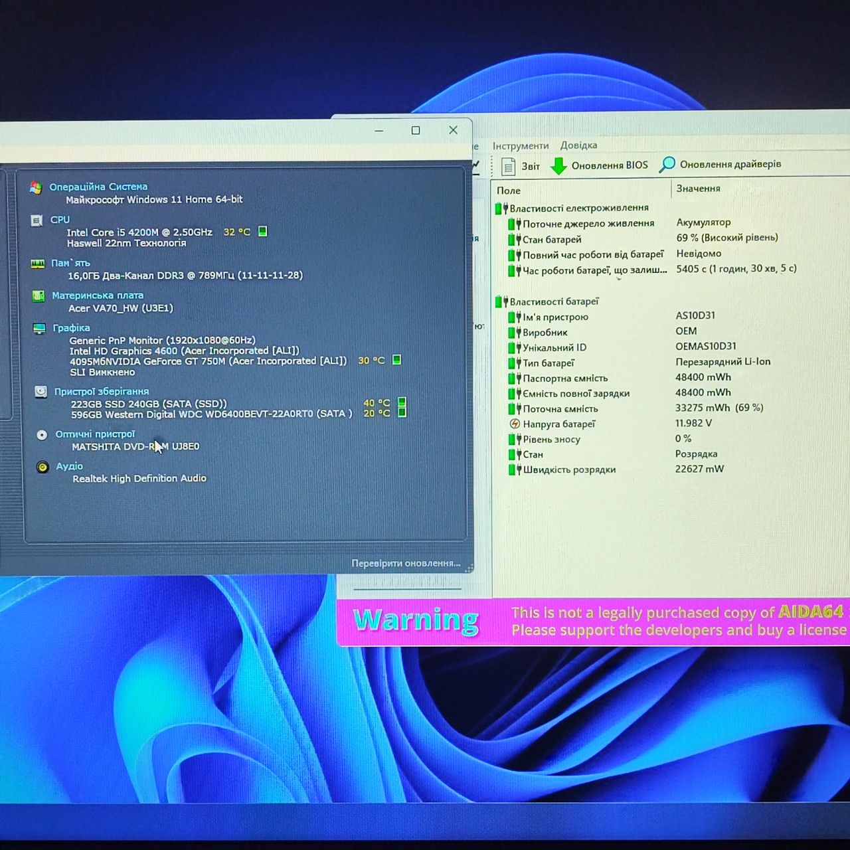Click the CPU chip icon in Speccy

tap(37, 220)
